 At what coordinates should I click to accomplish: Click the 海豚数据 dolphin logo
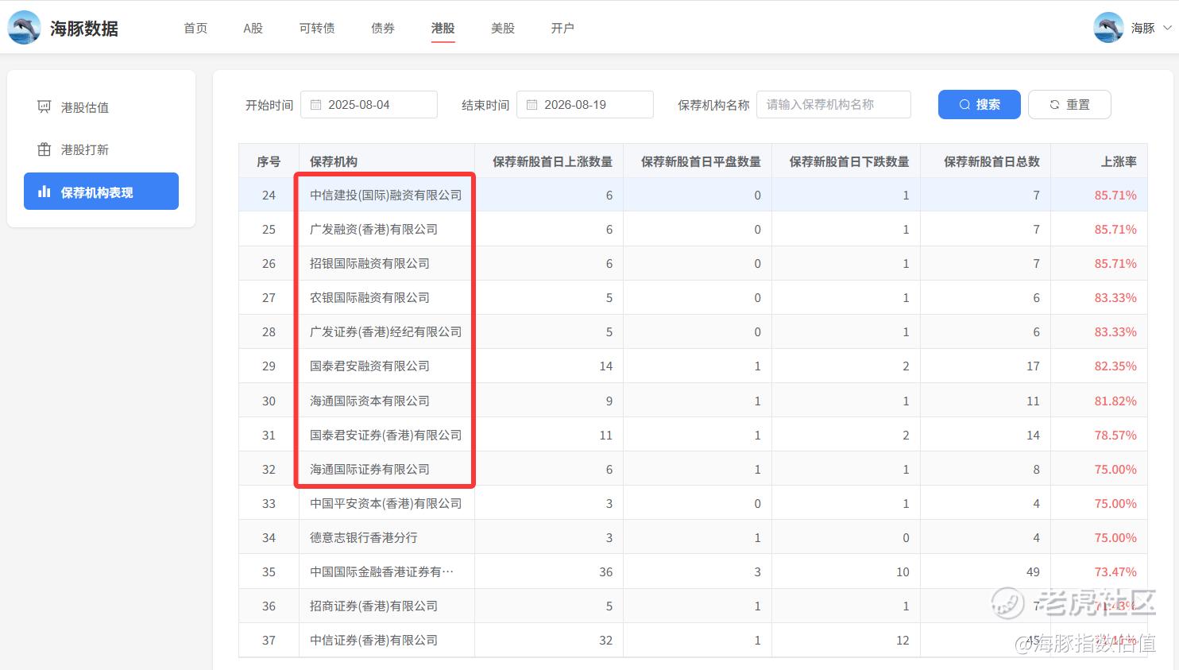pyautogui.click(x=24, y=28)
